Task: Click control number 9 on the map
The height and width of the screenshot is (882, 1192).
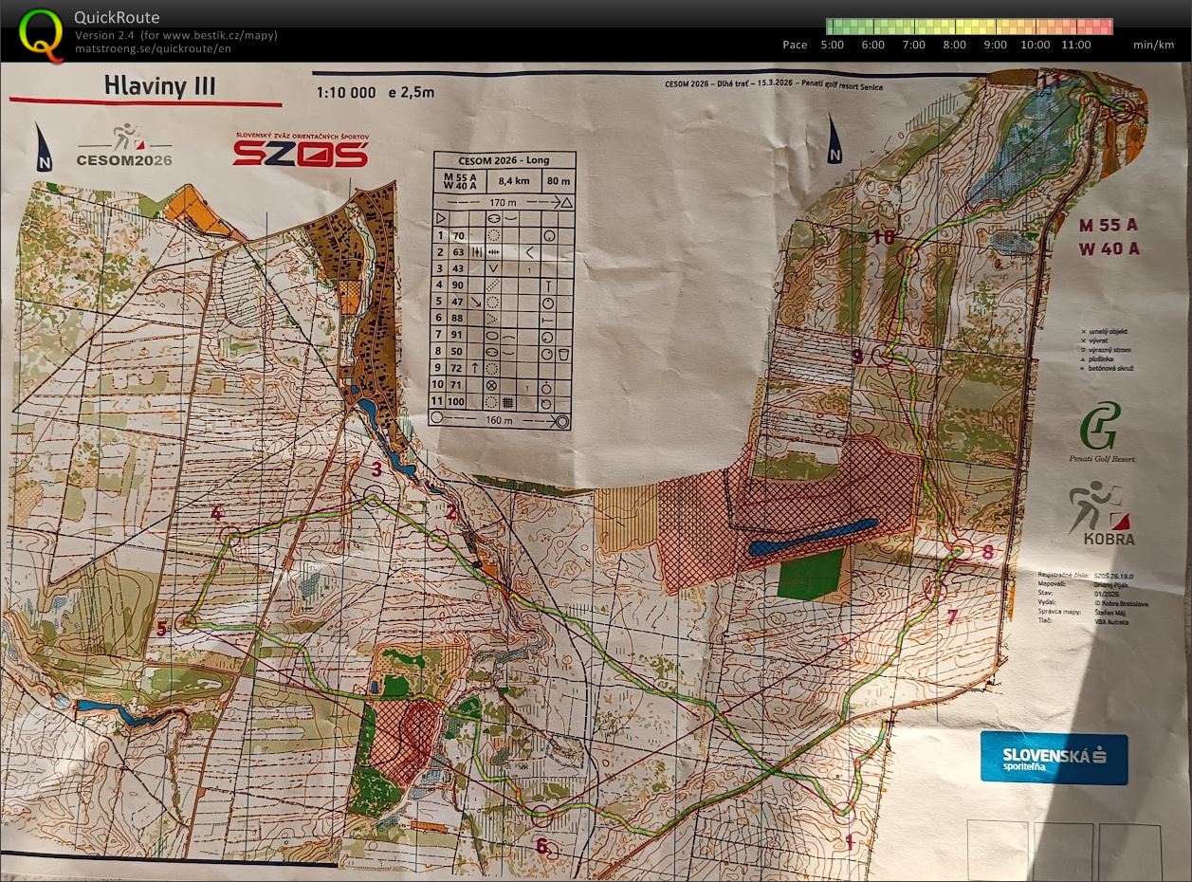Action: coord(857,357)
